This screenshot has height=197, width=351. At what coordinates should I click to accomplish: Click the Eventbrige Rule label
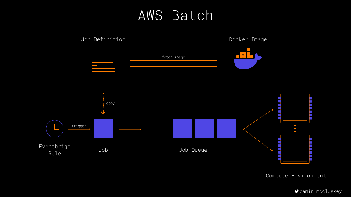click(x=55, y=150)
